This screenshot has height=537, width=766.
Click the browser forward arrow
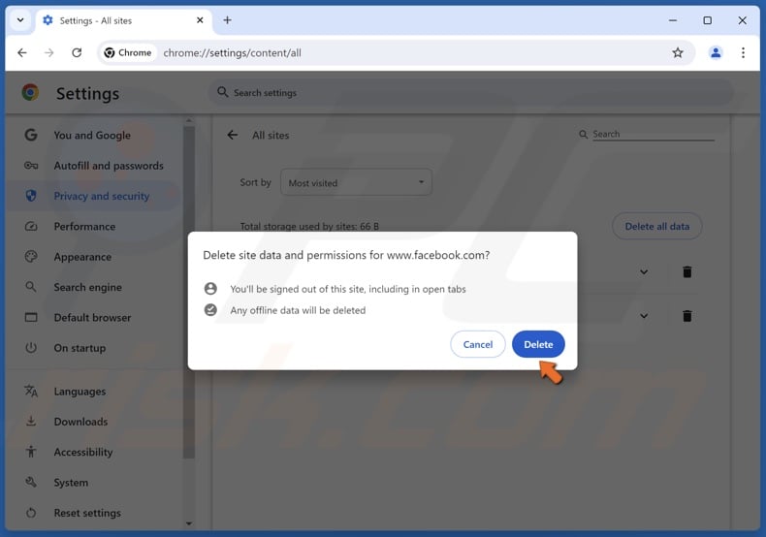(x=48, y=52)
